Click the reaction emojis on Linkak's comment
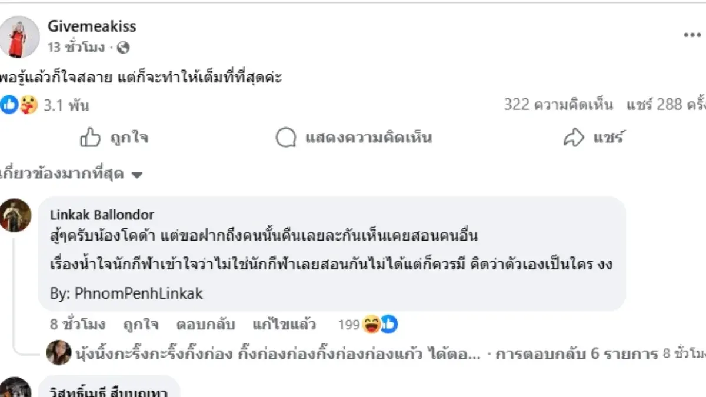Screen dimensions: 706x397 click(x=380, y=324)
